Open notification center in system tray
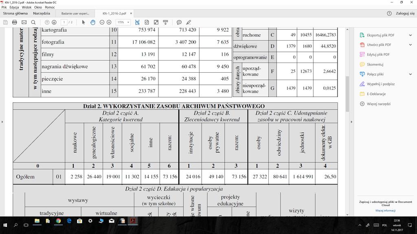Screen dimensions: 417x234 pos(410,225)
